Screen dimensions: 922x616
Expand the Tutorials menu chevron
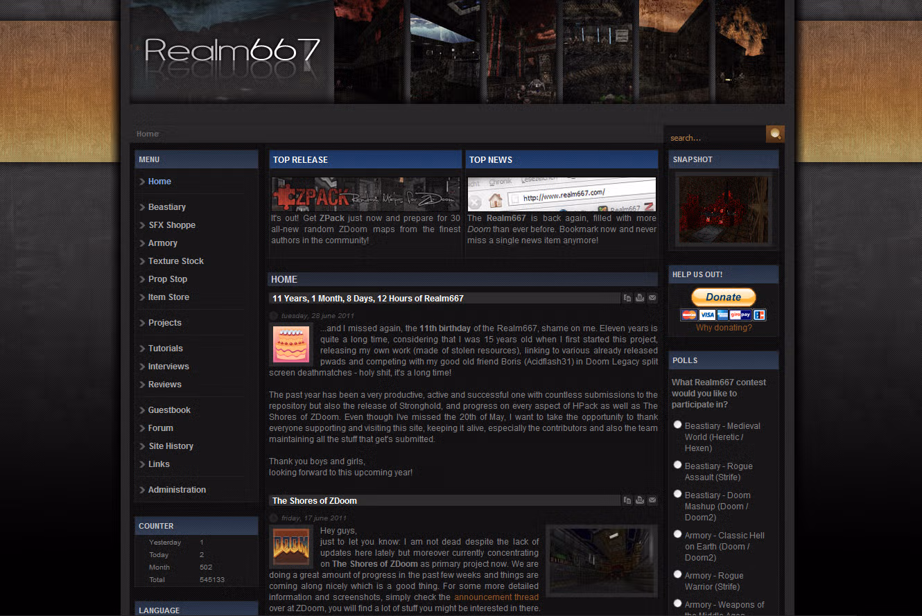click(x=142, y=349)
